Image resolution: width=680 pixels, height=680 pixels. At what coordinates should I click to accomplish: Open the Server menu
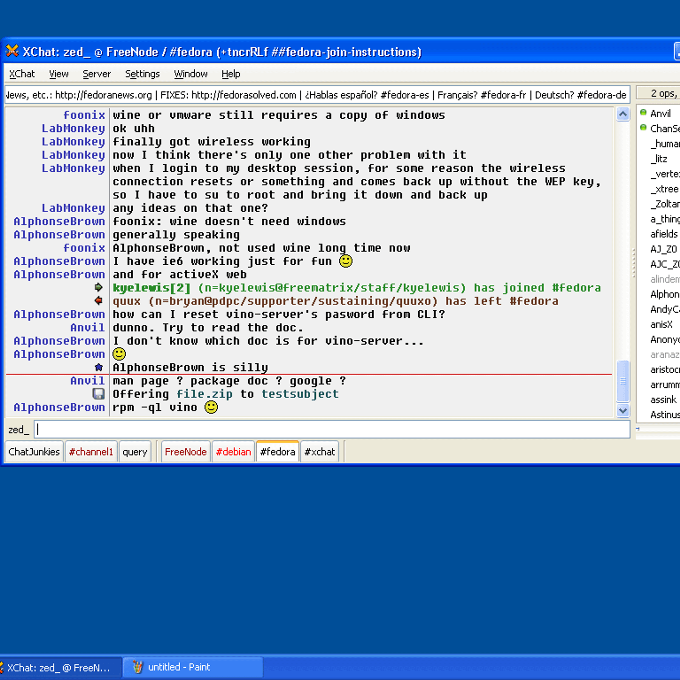click(x=96, y=74)
